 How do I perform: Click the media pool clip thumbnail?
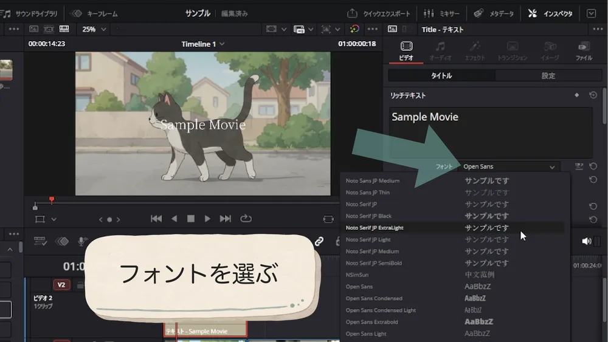click(x=6, y=70)
